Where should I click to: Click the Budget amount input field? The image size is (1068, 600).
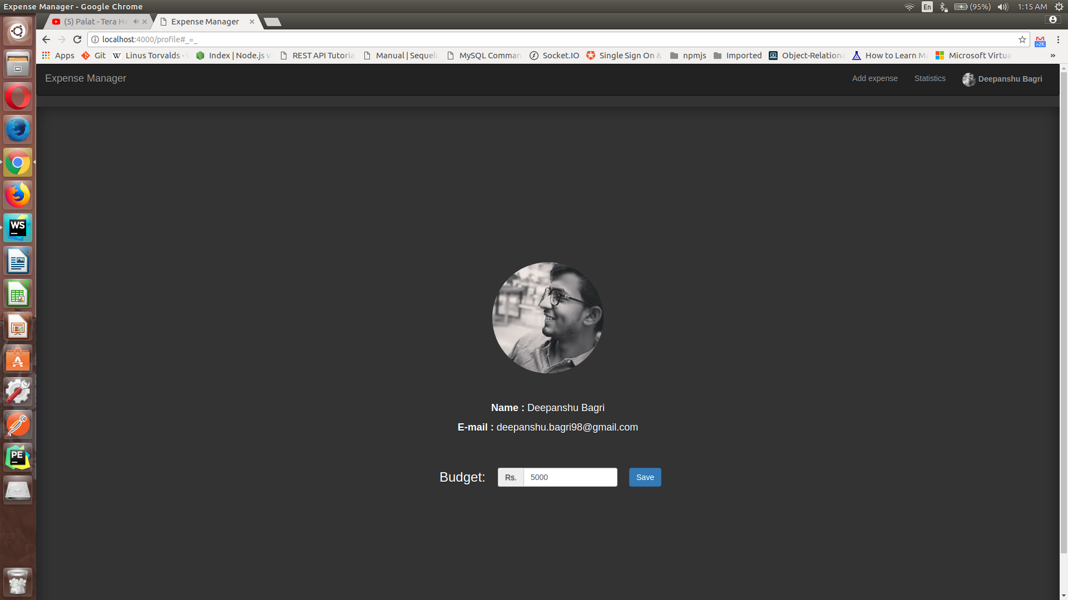pos(570,477)
